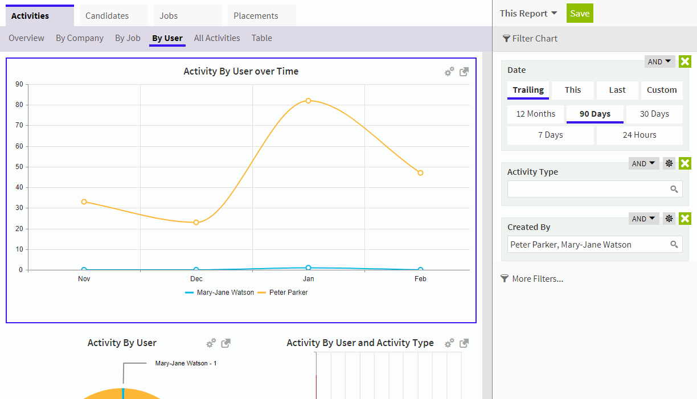
Task: Open Activity Type filter gear settings
Action: pos(669,163)
